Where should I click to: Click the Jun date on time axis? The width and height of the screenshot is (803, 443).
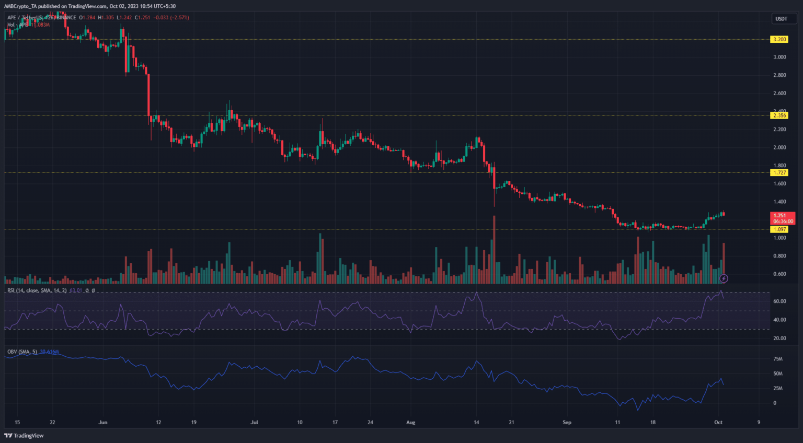point(103,422)
